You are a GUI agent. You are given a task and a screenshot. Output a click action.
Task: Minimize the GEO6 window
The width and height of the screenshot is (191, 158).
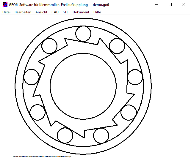156,4
